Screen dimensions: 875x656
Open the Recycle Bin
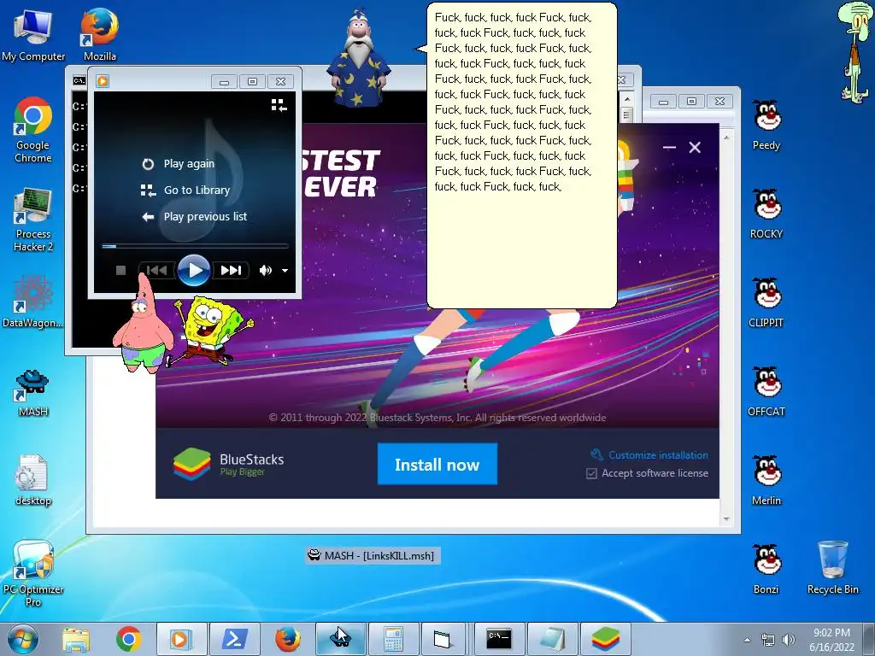(x=832, y=567)
